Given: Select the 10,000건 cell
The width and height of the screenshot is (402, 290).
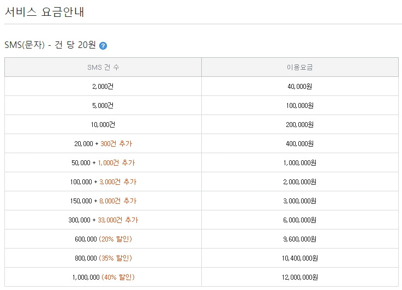Looking at the screenshot, I should coord(103,124).
